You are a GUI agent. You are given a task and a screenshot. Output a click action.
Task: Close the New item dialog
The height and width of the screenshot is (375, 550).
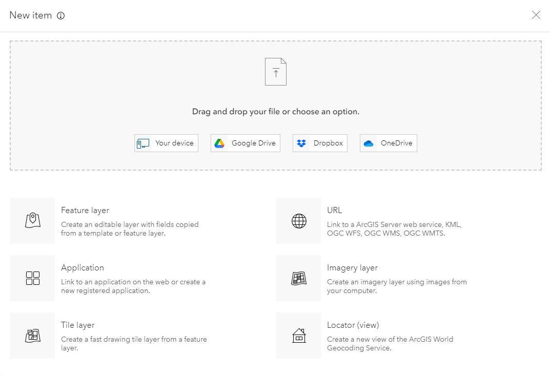(536, 15)
